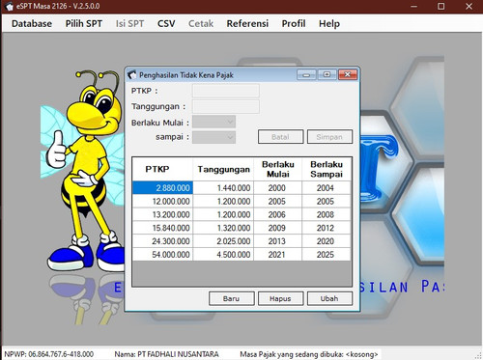The height and width of the screenshot is (360, 483).
Task: Click Tanggungan cell 1.320.000
Action: (223, 228)
